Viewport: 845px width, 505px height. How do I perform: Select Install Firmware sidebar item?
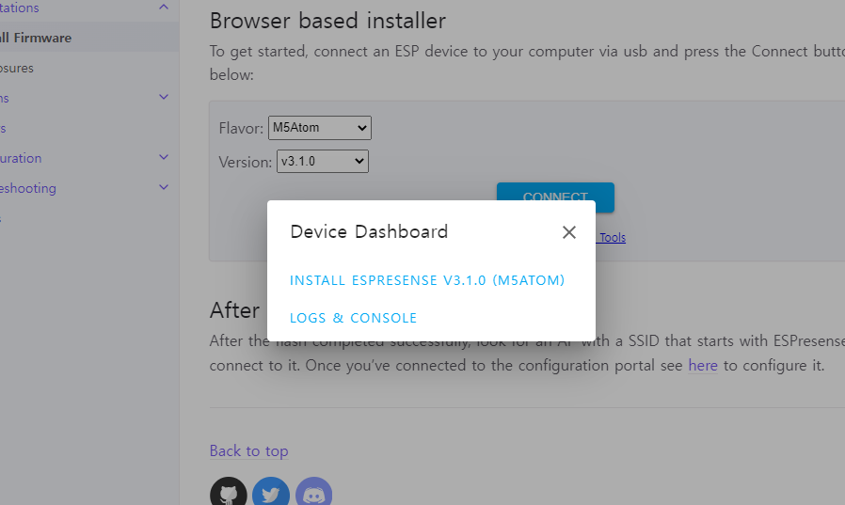(89, 38)
